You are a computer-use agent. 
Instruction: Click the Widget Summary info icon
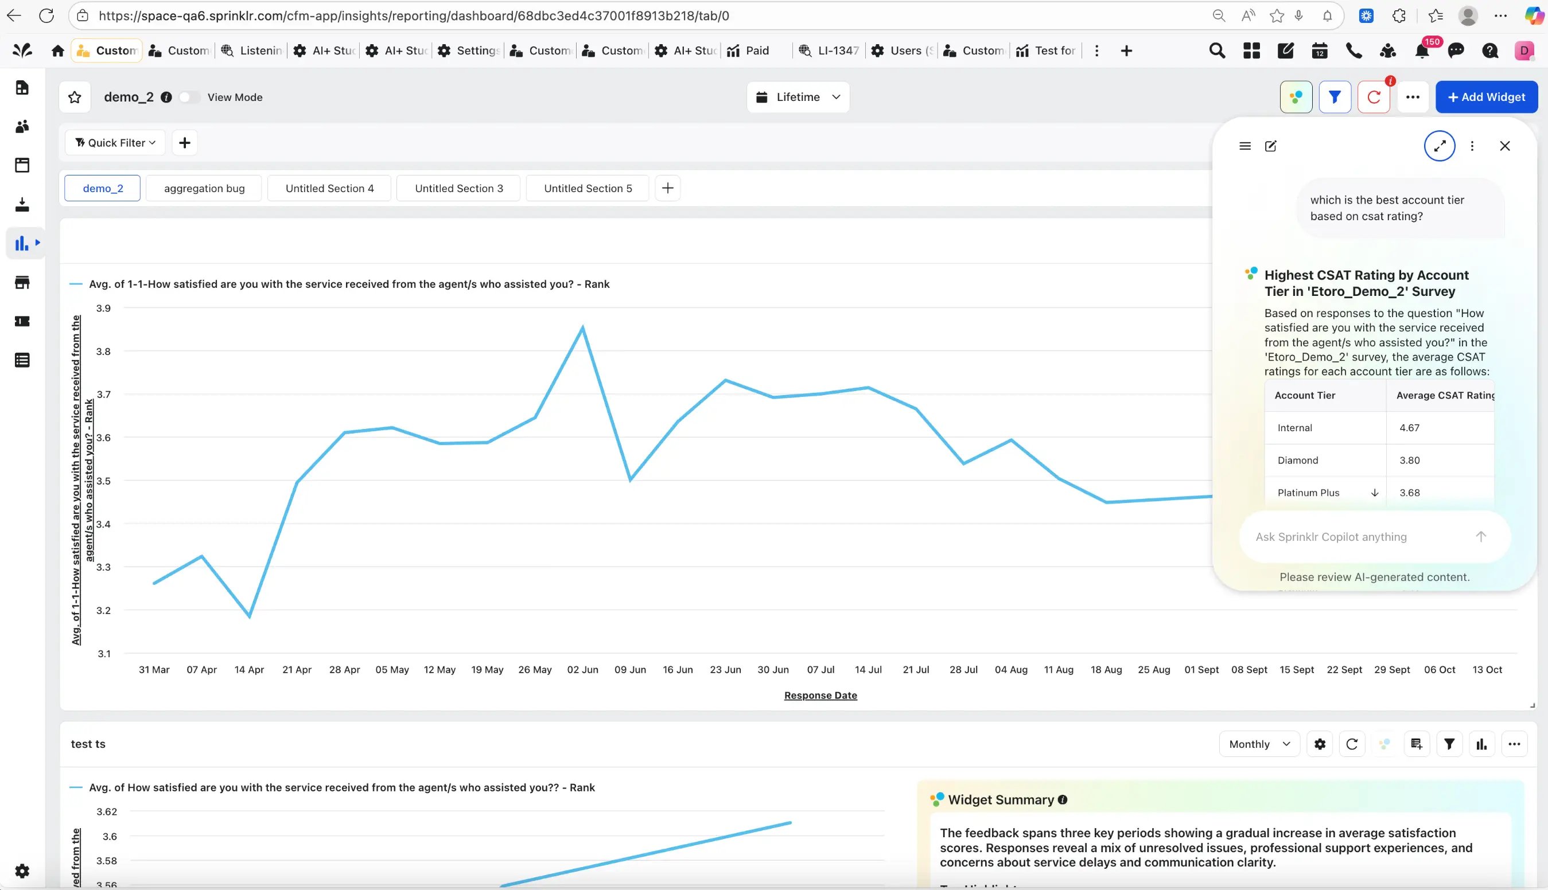point(1063,800)
